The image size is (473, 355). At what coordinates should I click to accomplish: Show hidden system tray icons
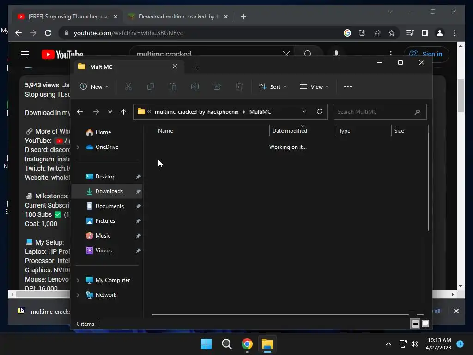388,344
